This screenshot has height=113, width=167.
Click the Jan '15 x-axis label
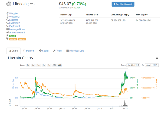point(62,109)
